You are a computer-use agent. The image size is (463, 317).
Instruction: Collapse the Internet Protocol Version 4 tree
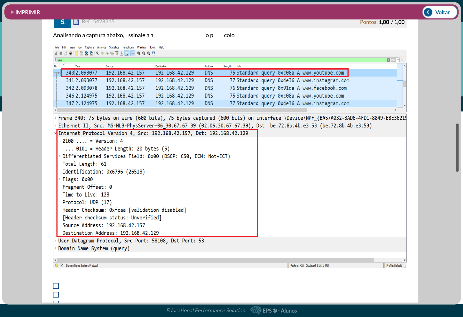pos(55,133)
